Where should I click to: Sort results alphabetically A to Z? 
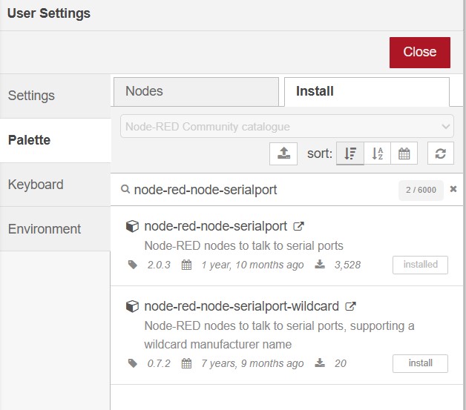[x=377, y=153]
